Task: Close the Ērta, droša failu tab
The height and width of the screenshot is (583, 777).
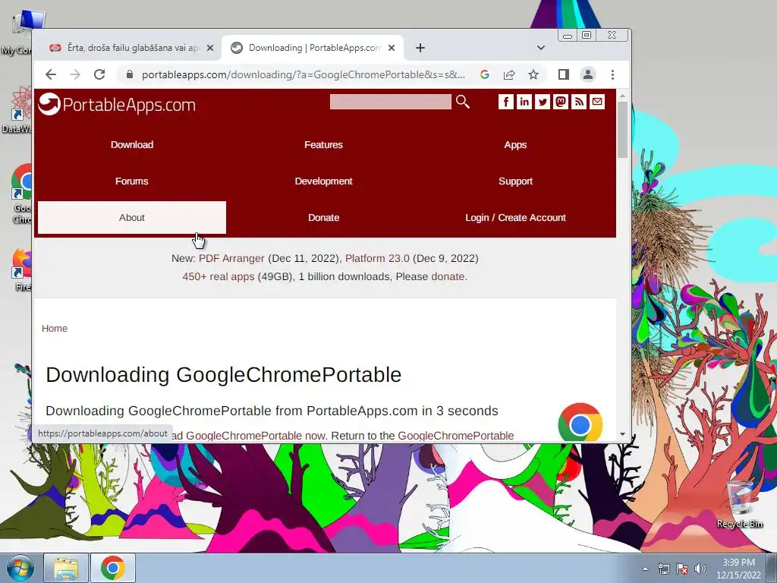Action: click(210, 48)
